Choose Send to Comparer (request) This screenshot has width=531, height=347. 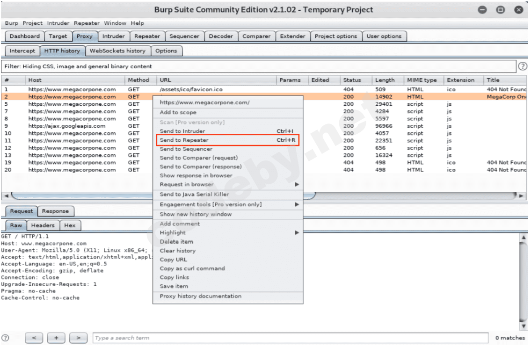[x=227, y=158]
